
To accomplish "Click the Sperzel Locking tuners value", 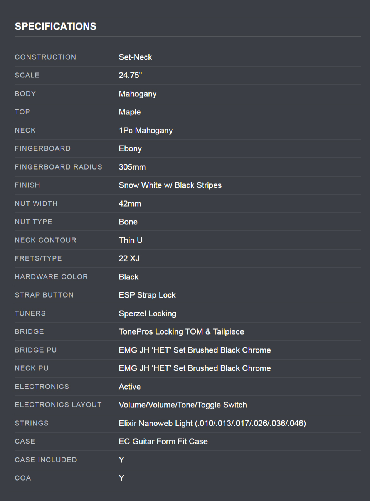I will [148, 313].
